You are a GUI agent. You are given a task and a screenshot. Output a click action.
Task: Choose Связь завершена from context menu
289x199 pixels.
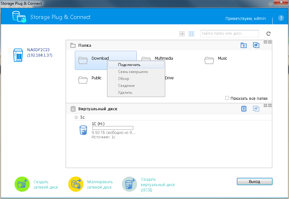pyautogui.click(x=136, y=72)
